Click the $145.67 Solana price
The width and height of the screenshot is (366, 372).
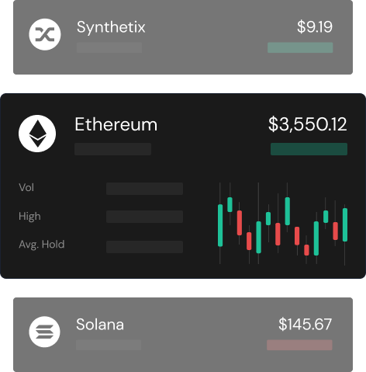coord(305,325)
